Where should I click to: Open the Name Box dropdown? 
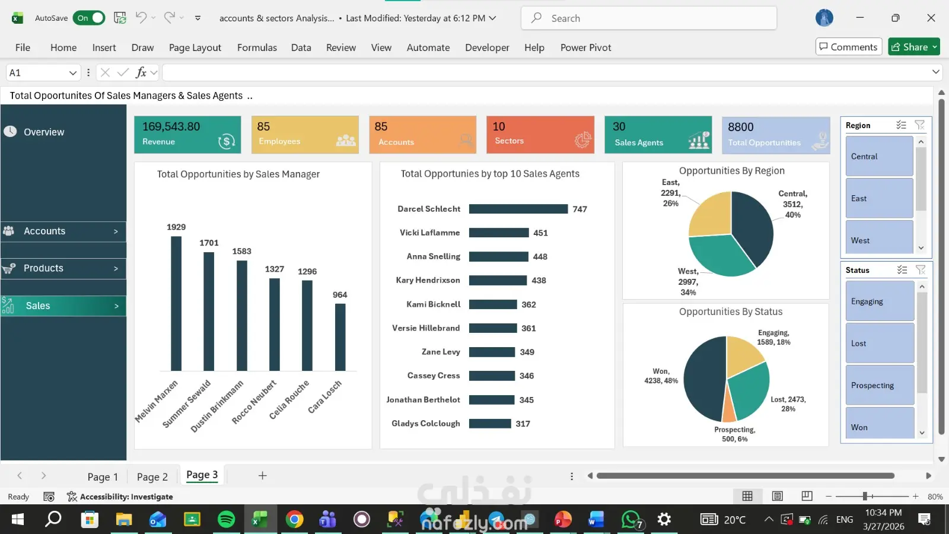73,72
